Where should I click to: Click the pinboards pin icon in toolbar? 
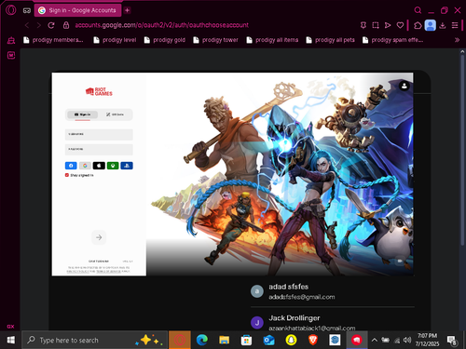point(363,25)
